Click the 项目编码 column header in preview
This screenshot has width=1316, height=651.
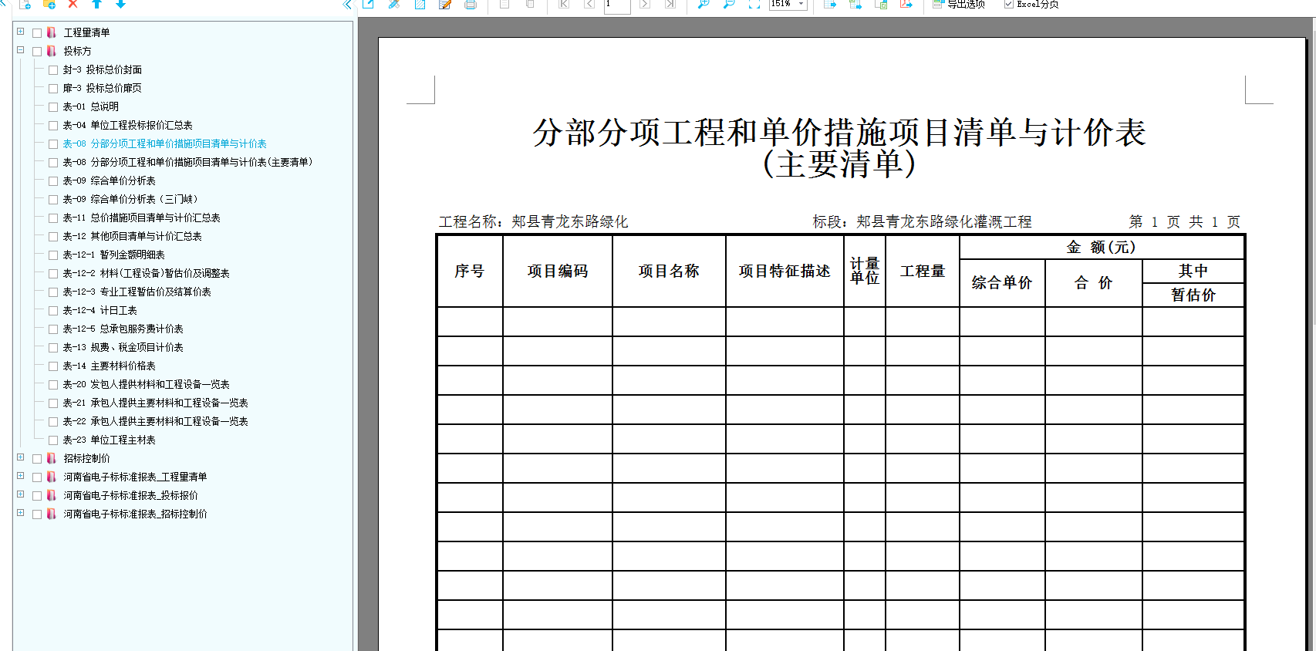558,272
